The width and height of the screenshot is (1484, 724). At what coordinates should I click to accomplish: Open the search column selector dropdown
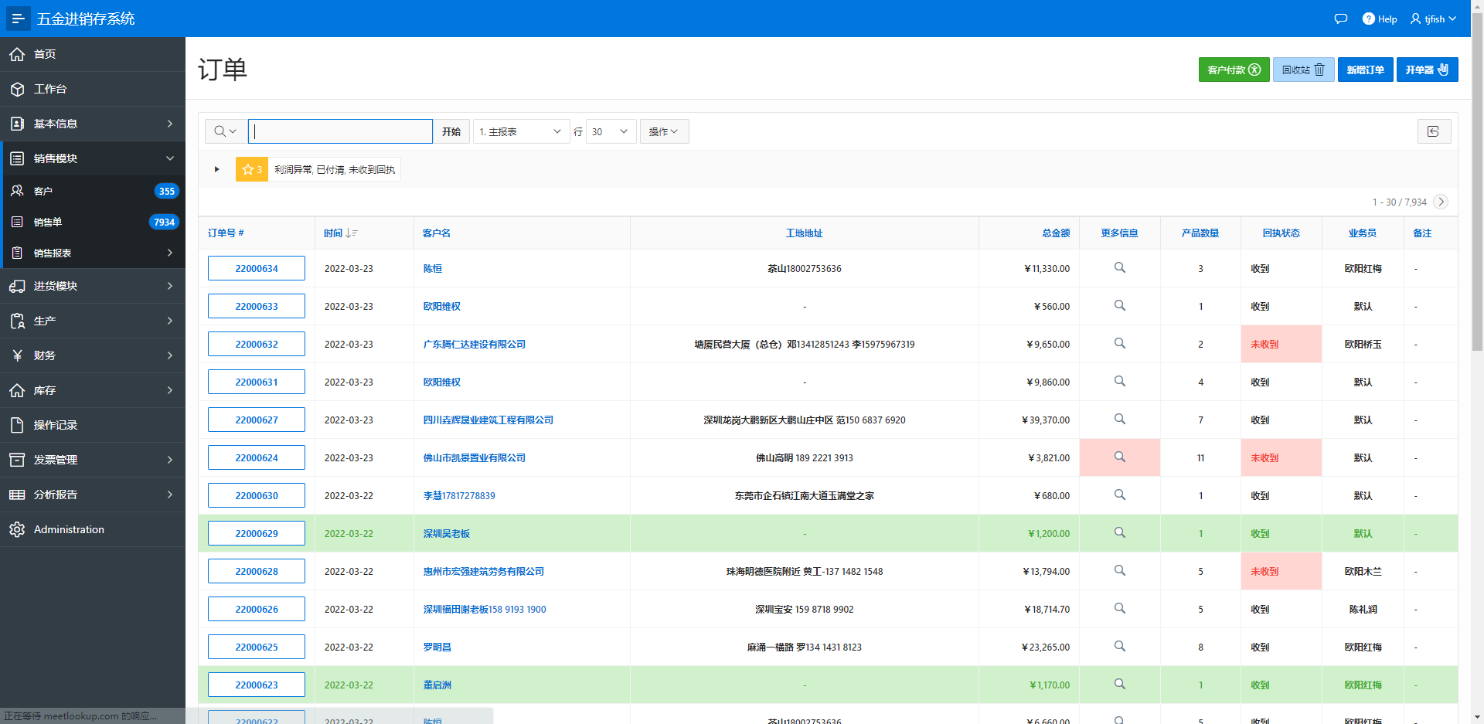click(226, 131)
